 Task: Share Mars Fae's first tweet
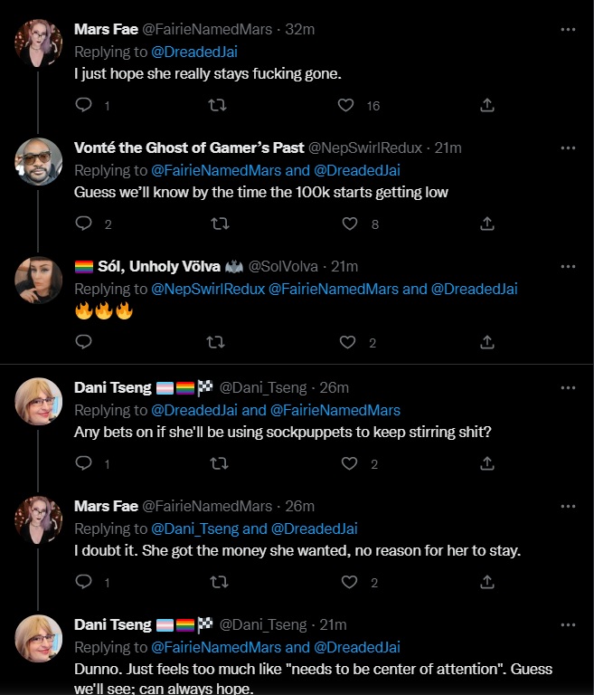(486, 105)
